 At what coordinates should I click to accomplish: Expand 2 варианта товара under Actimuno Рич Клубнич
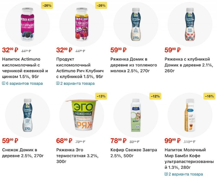58,83
